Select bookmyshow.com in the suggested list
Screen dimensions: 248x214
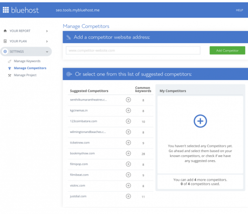(82, 153)
